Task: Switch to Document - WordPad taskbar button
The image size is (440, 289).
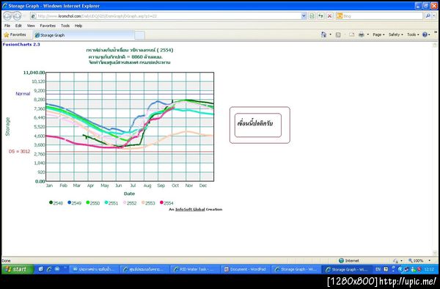Action: [246, 269]
